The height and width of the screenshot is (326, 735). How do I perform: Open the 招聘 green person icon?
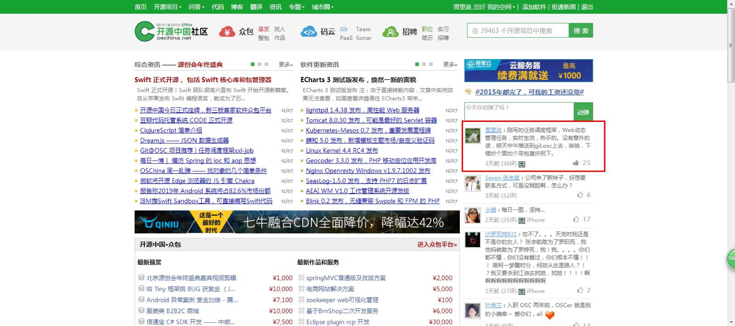click(390, 32)
